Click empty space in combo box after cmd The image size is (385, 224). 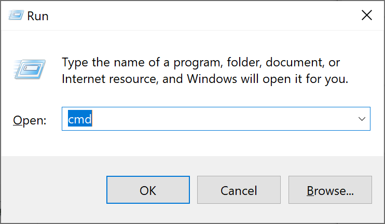(221, 119)
